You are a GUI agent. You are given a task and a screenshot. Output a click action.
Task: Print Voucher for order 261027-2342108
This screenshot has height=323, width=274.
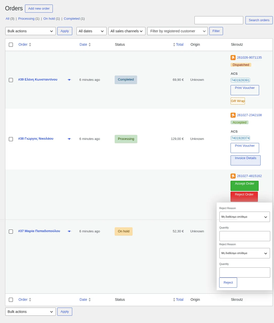(x=245, y=148)
